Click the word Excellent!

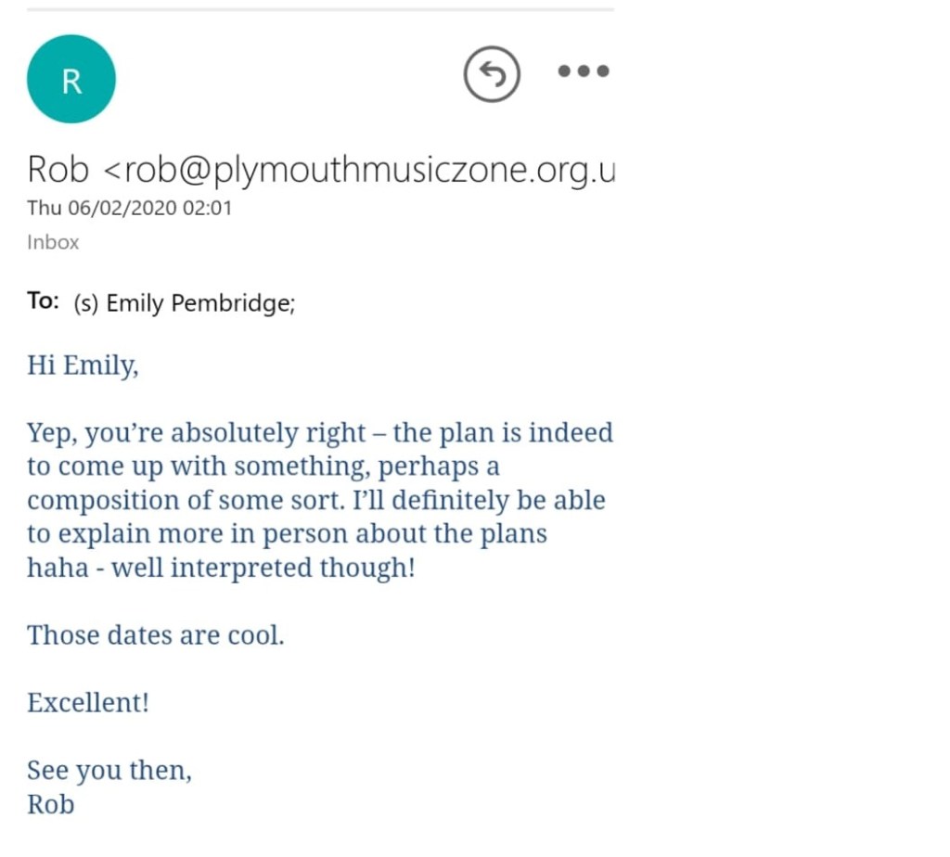pyautogui.click(x=88, y=702)
